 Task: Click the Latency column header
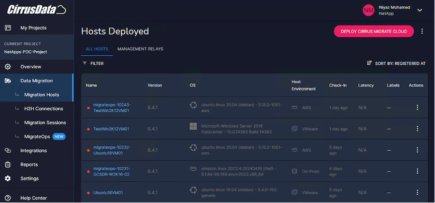pos(366,85)
